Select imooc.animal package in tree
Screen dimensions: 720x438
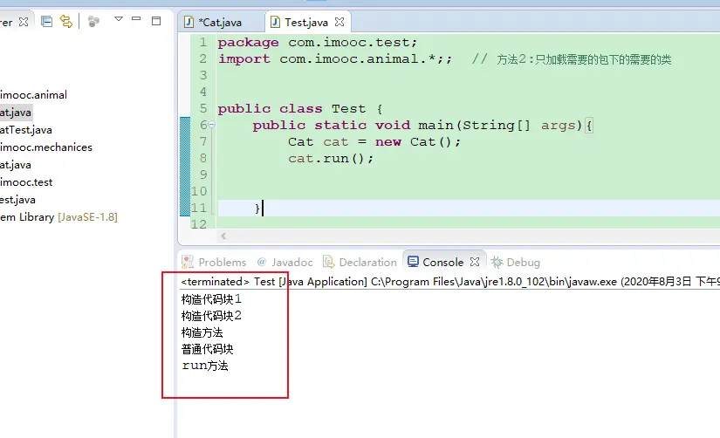33,95
